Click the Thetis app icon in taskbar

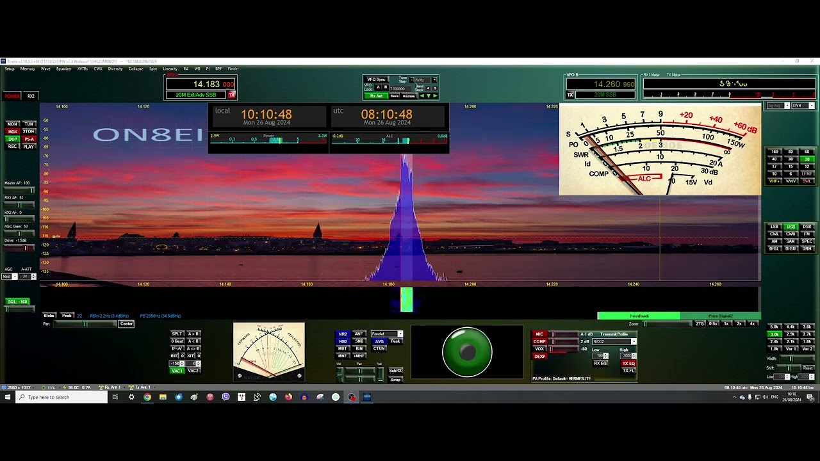(x=367, y=397)
